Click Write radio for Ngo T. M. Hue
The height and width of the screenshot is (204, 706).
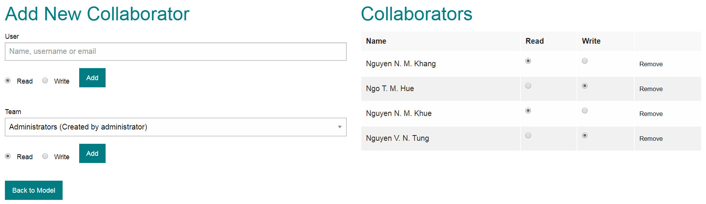(x=585, y=86)
